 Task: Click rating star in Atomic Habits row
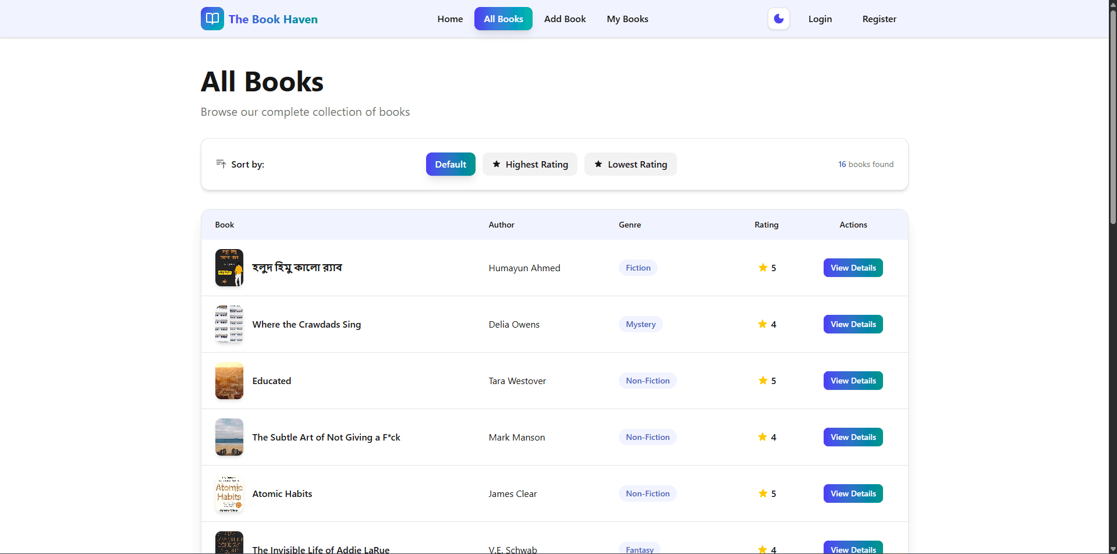pos(763,493)
